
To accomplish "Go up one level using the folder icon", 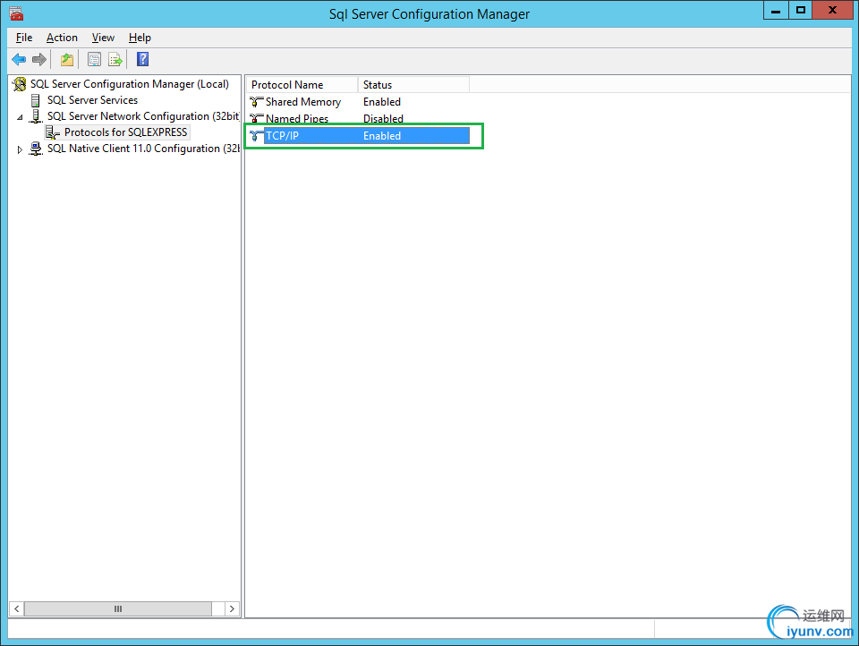I will [x=67, y=59].
